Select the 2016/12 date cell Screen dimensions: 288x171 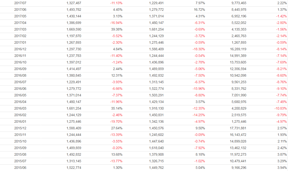point(20,49)
